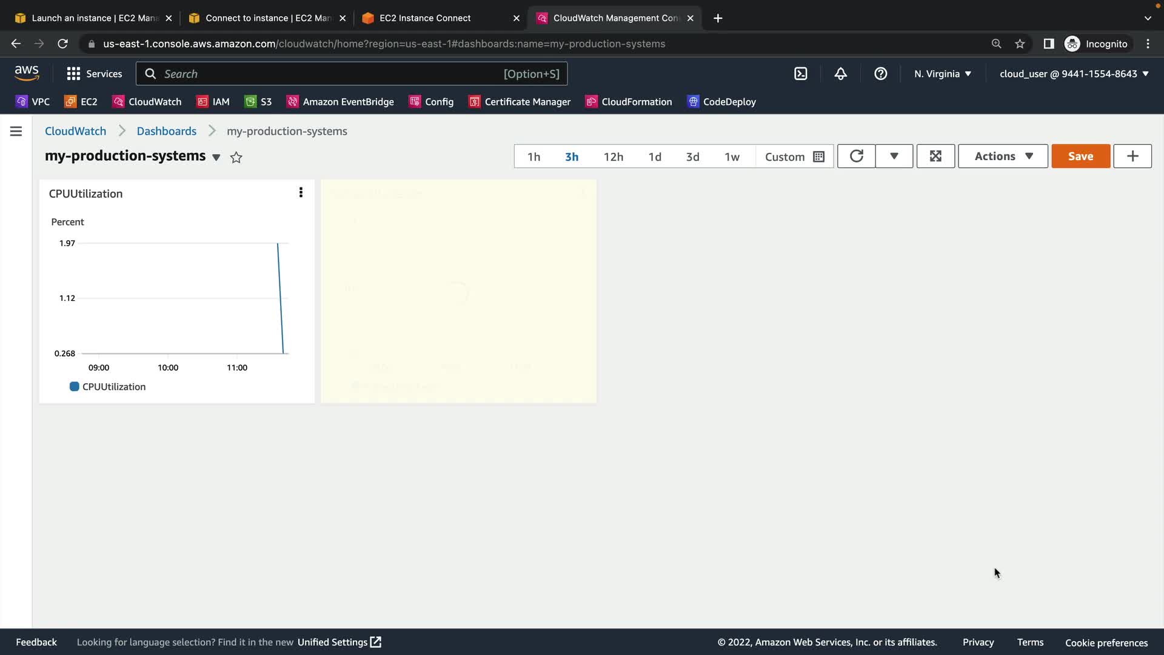Open notifications bell icon
The width and height of the screenshot is (1164, 655).
pyautogui.click(x=840, y=73)
